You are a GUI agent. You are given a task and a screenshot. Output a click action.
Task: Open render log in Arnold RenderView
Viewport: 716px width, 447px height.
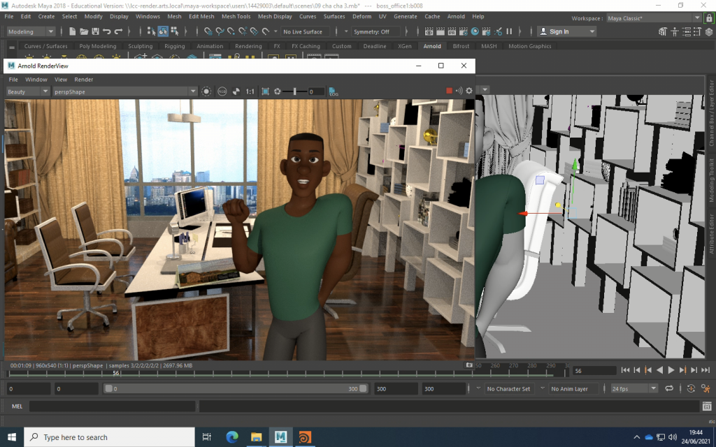click(334, 91)
